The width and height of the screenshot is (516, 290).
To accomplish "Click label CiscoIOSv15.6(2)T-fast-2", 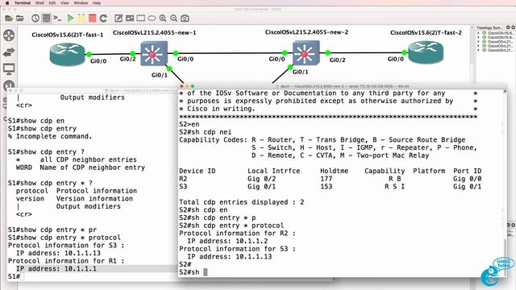I will [x=426, y=32].
